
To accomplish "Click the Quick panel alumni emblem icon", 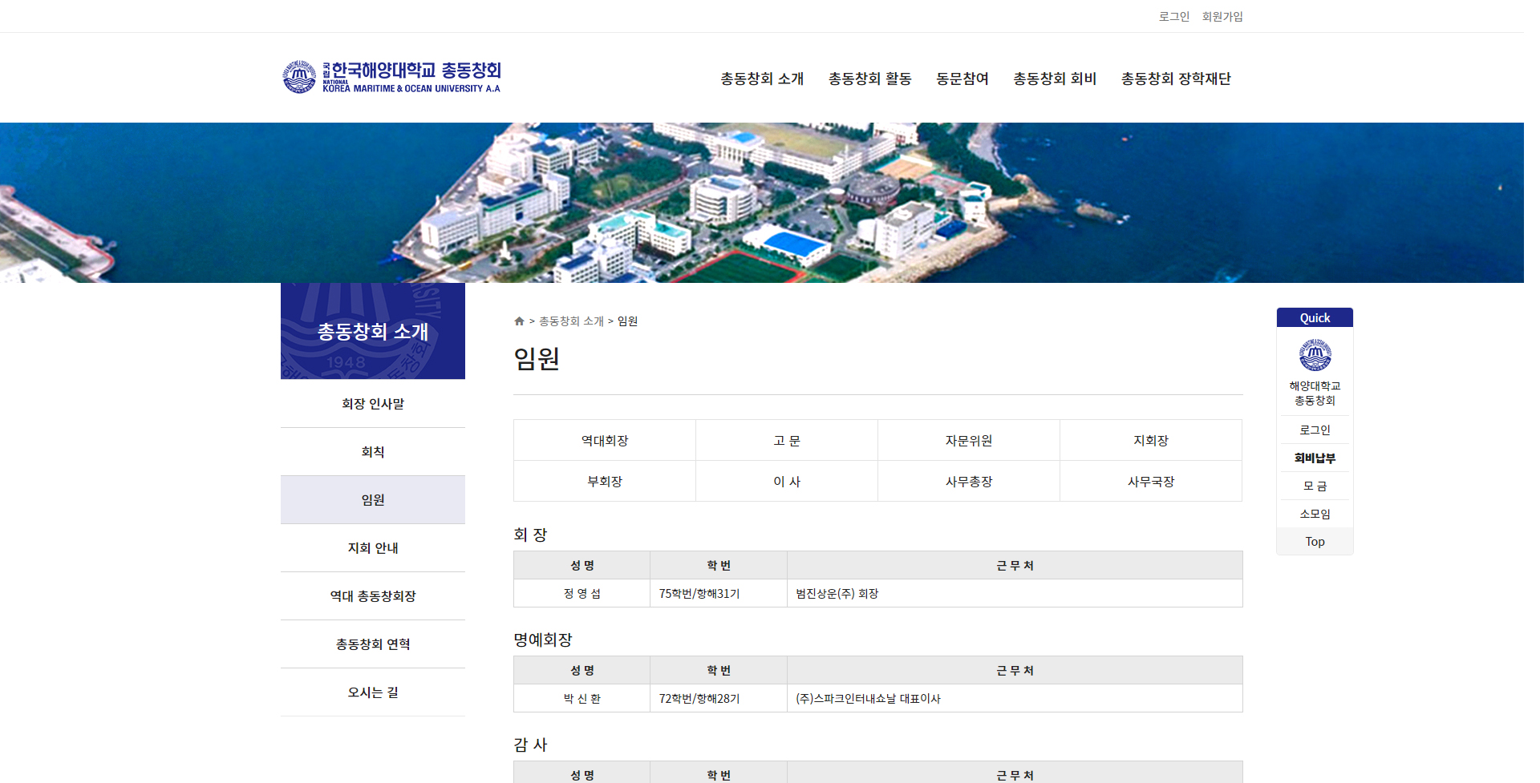I will tap(1315, 355).
